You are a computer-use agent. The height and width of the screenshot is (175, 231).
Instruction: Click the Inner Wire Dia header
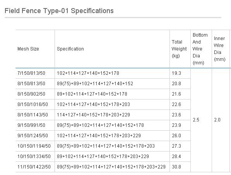pyautogui.click(x=221, y=49)
